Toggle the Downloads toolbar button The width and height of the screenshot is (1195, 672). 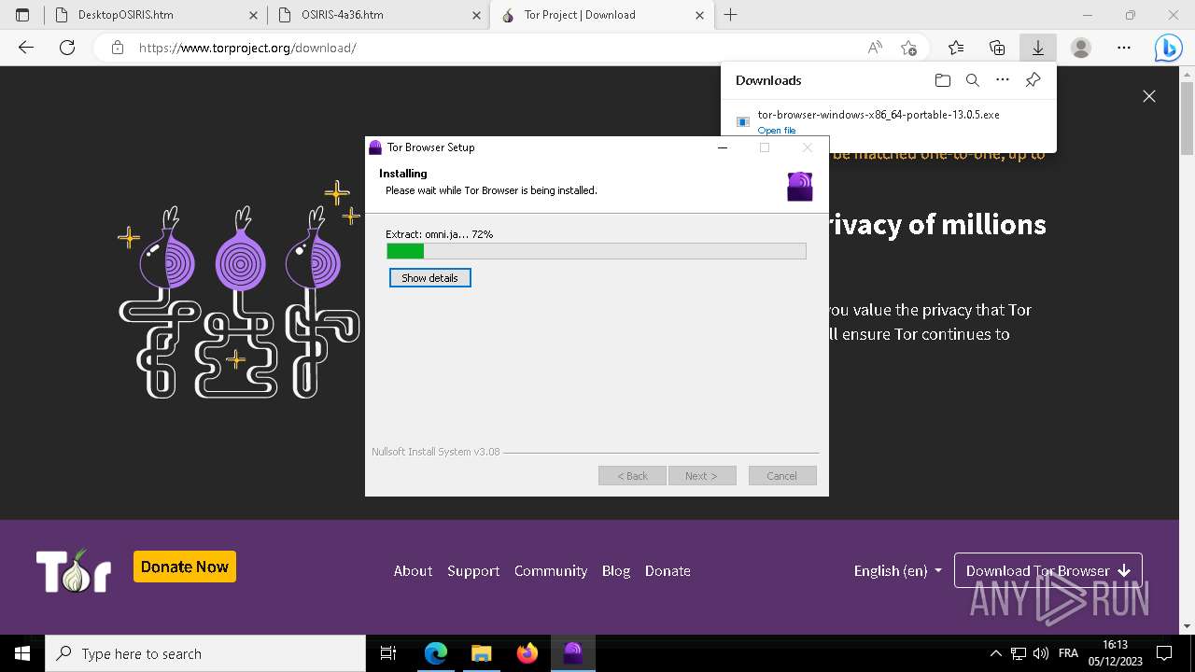1037,48
